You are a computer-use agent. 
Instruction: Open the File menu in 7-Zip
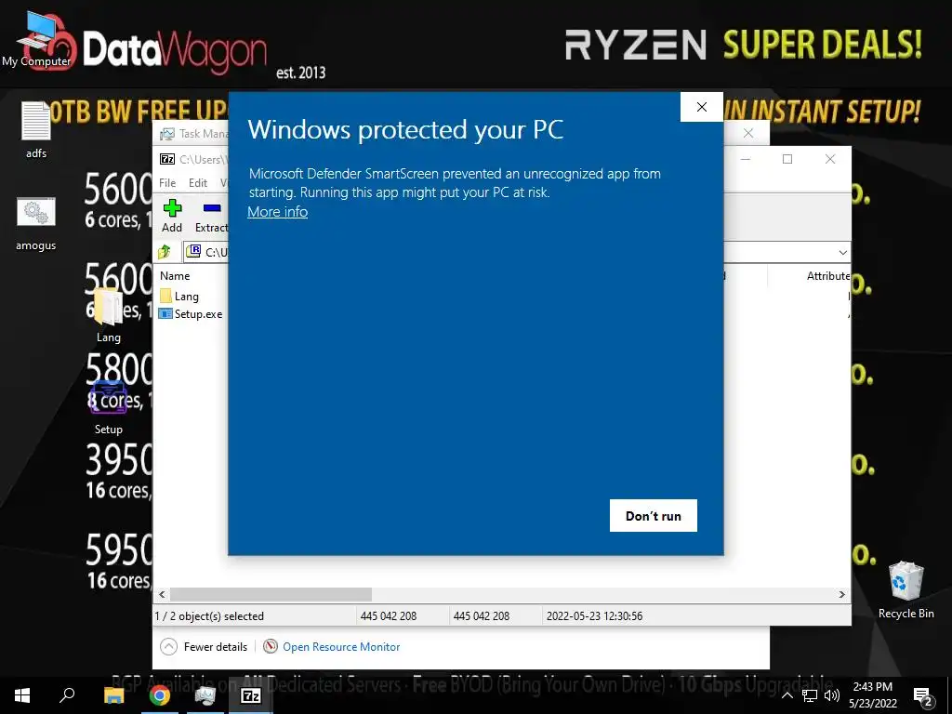[x=167, y=183]
